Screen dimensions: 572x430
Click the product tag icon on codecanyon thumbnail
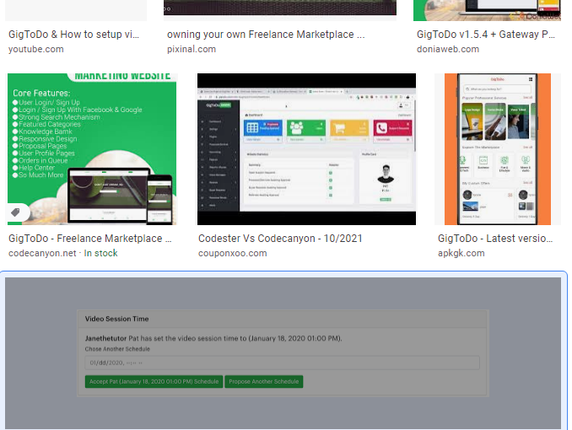pyautogui.click(x=15, y=212)
